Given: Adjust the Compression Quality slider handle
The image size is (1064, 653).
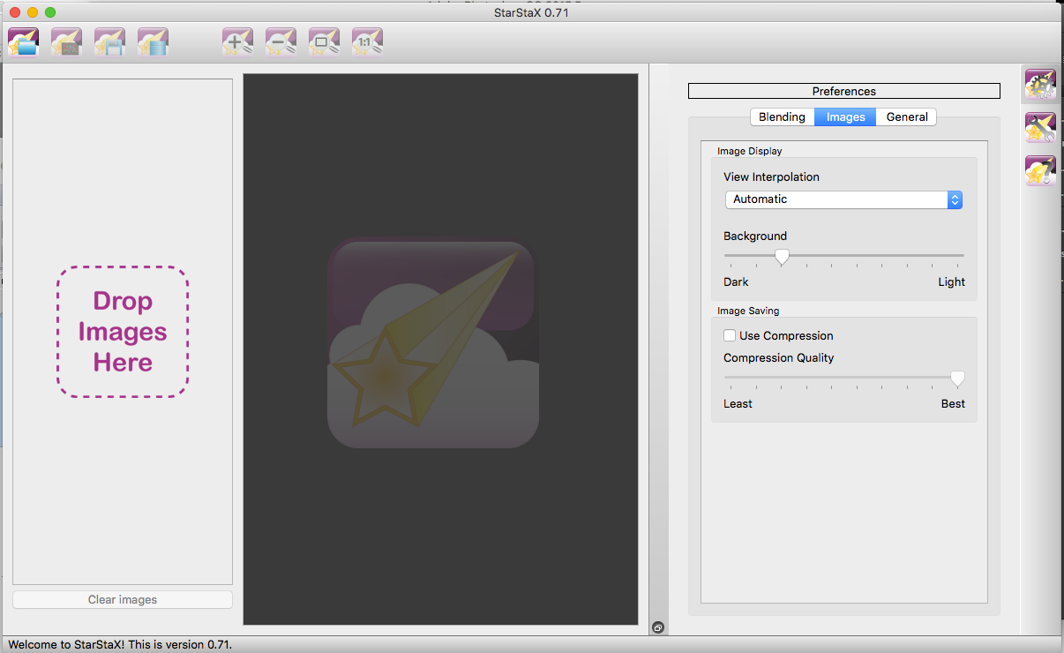Looking at the screenshot, I should tap(957, 378).
